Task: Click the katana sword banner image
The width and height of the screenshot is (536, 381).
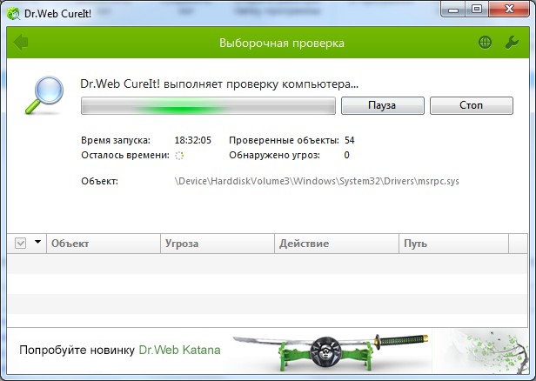Action: pyautogui.click(x=330, y=352)
